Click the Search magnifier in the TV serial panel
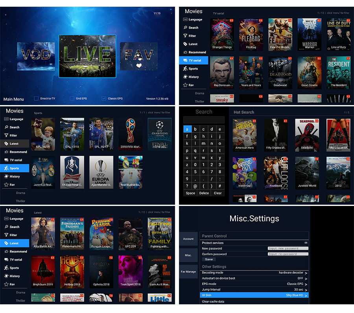The image size is (354, 313). click(x=185, y=28)
